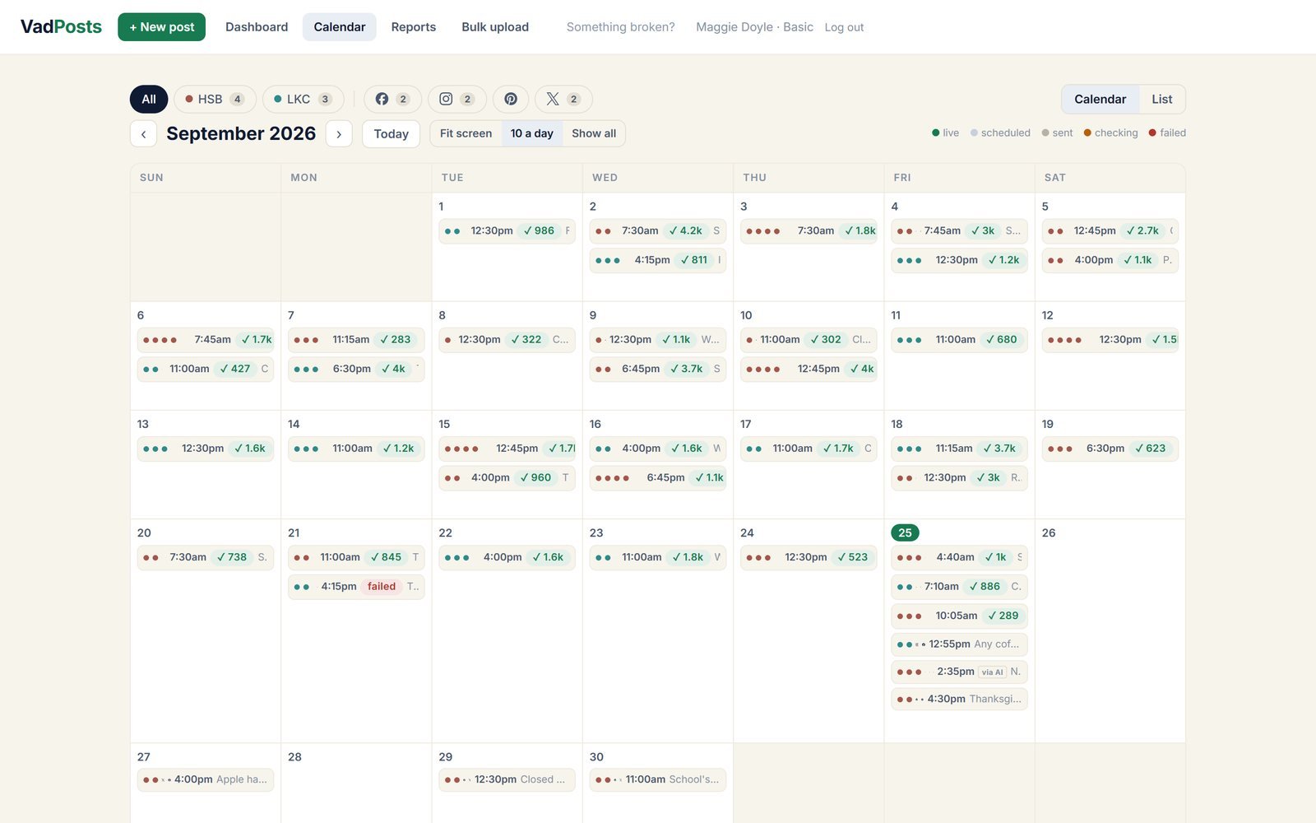Image resolution: width=1316 pixels, height=823 pixels.
Task: Click day number 26
Action: [x=1049, y=532]
